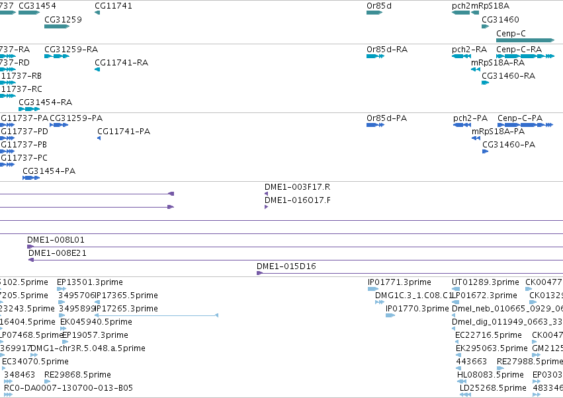Viewport: 563px width, 398px height.
Task: Select the 443663 EST label
Action: coord(472,362)
